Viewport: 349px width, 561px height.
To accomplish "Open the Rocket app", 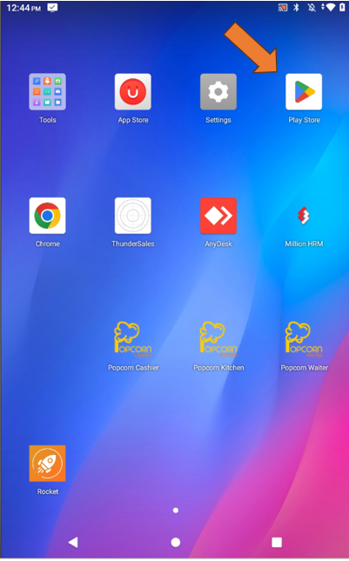I will tap(47, 463).
